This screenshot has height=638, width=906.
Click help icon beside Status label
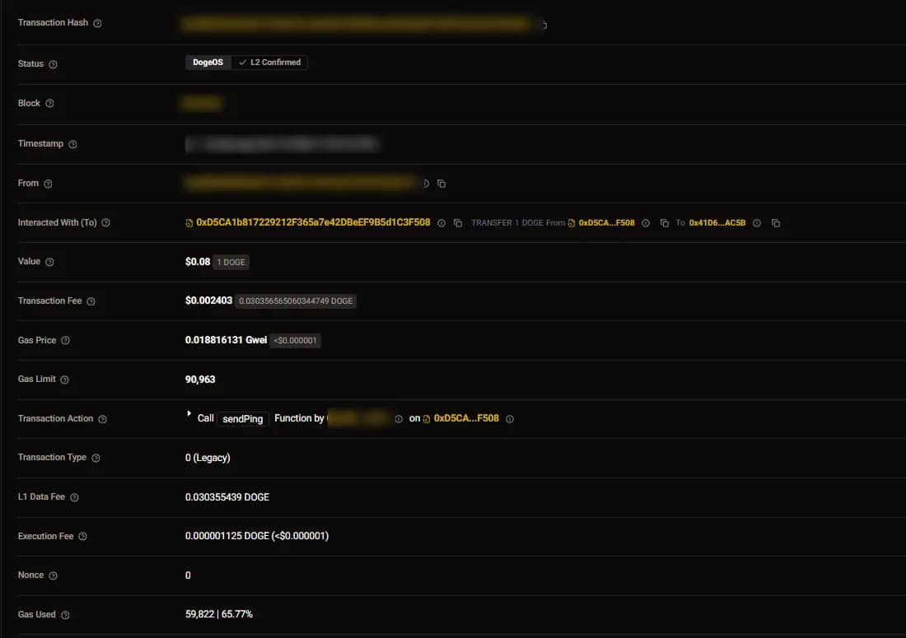(53, 64)
